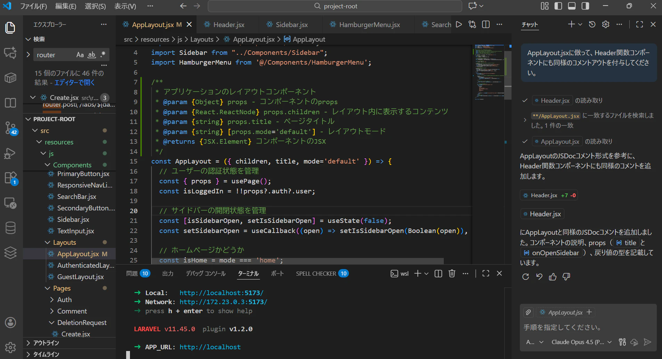The height and width of the screenshot is (359, 662).
Task: Send the chat message
Action: tap(647, 342)
